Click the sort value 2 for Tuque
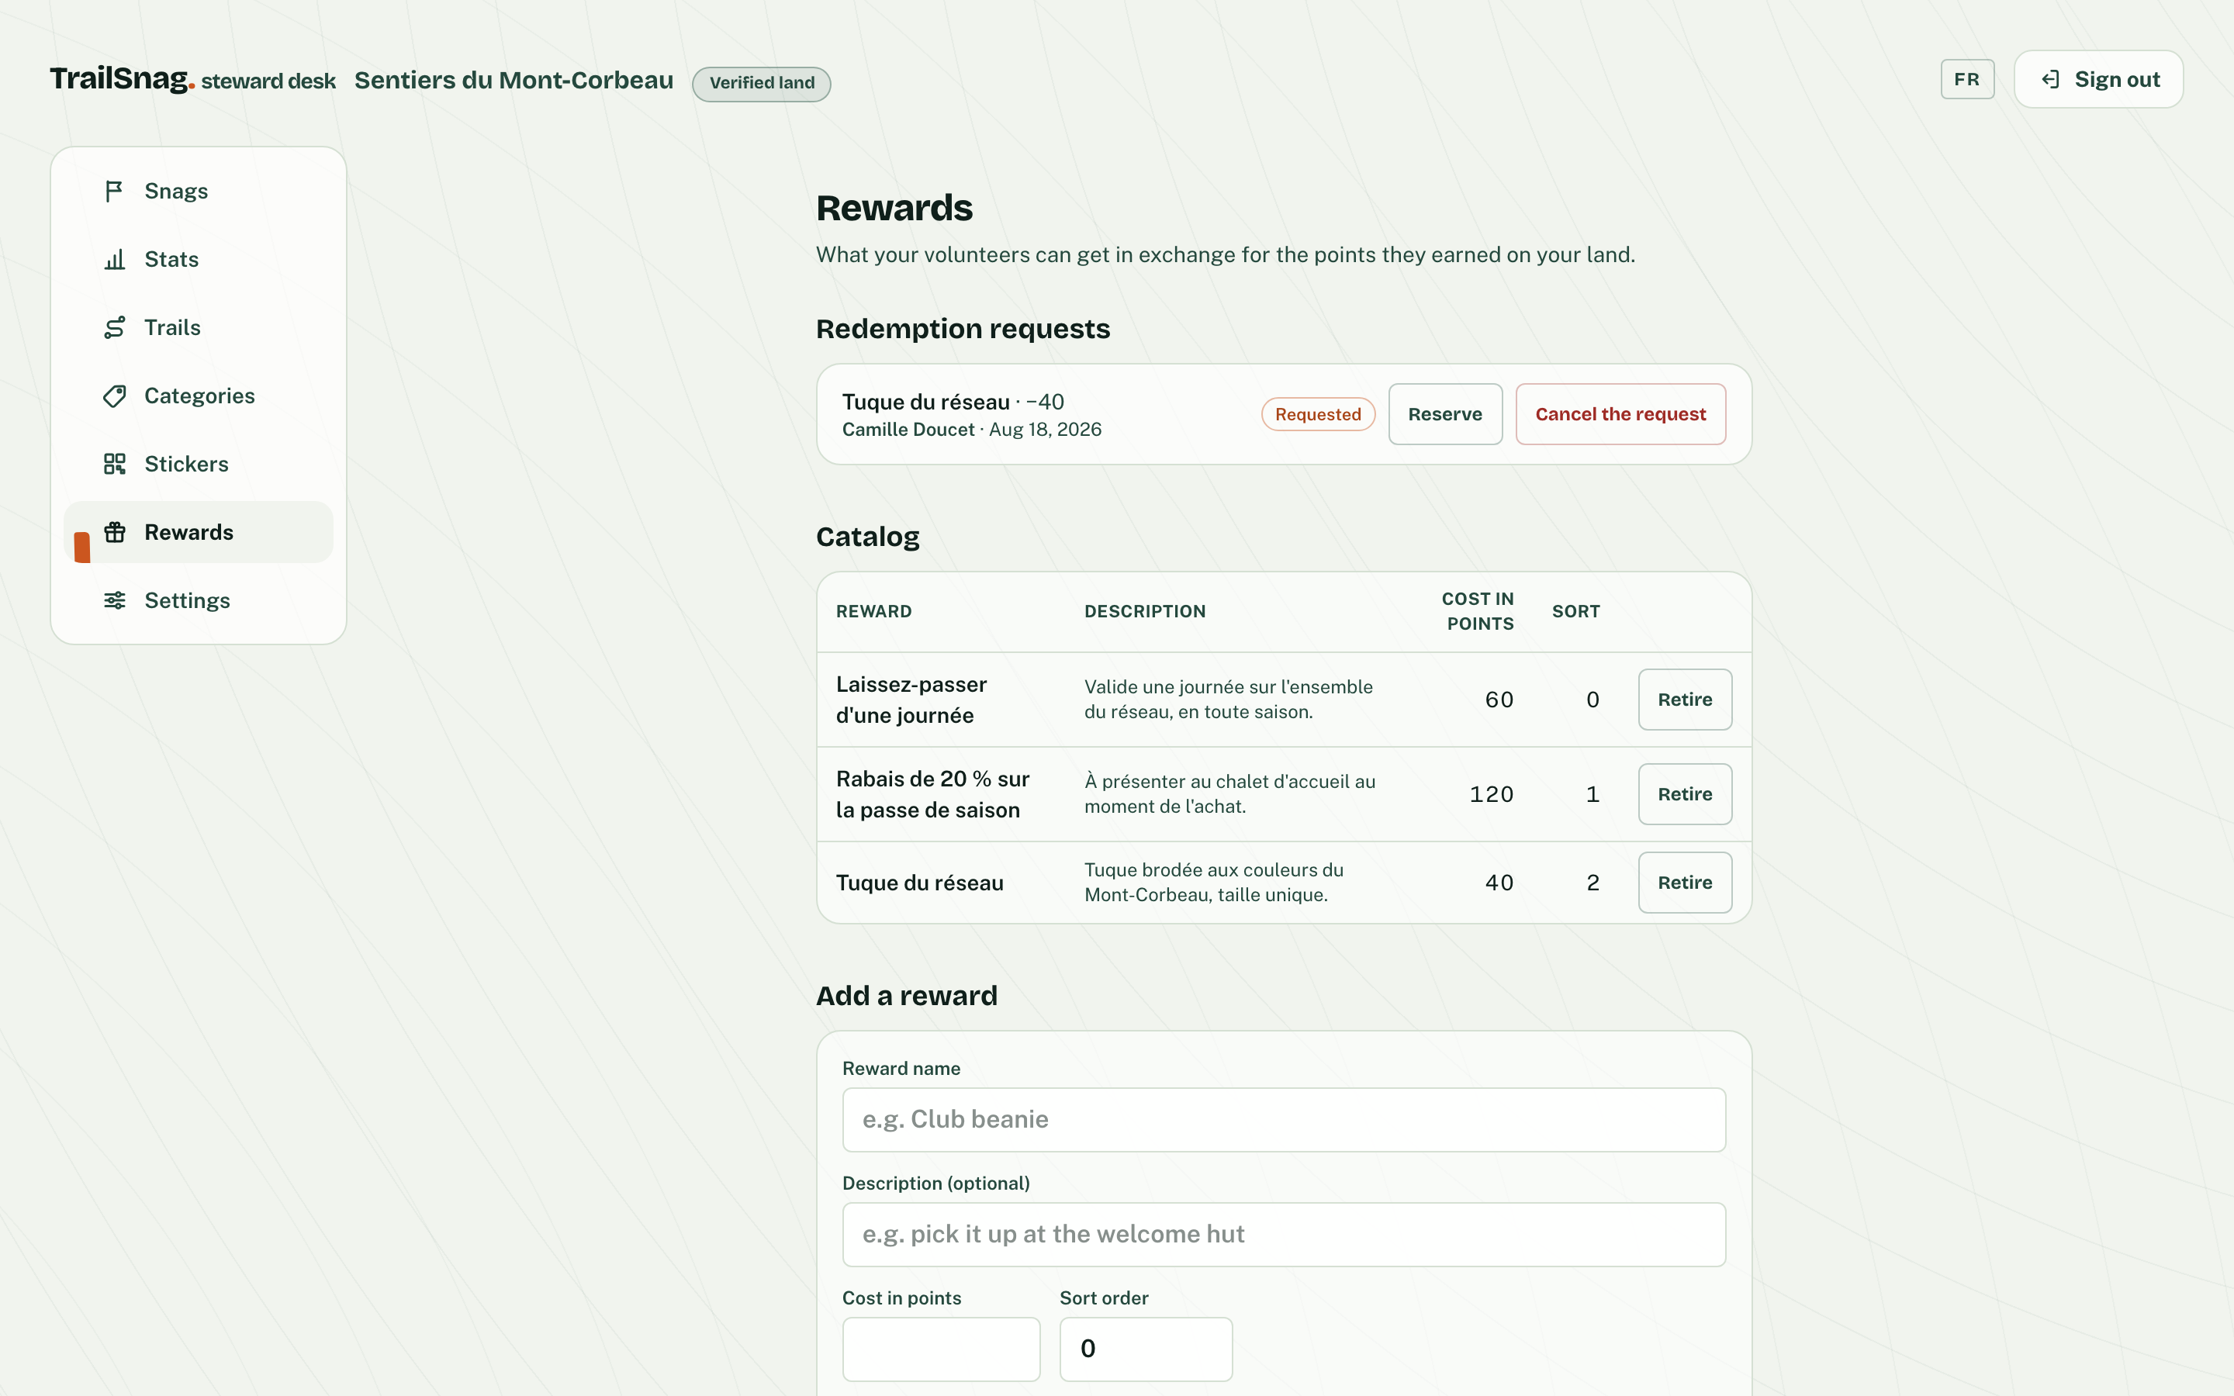This screenshot has width=2234, height=1396. click(x=1593, y=883)
